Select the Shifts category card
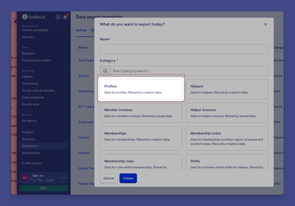 [227, 162]
